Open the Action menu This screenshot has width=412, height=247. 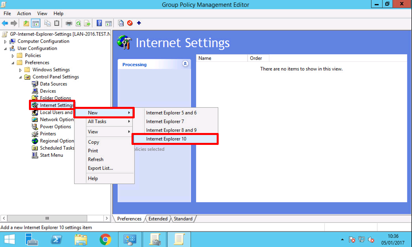pos(24,13)
